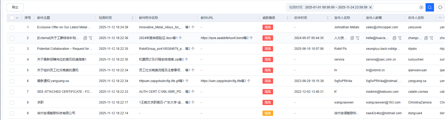The width and height of the screenshot is (448, 120).
Task: Click the refresh icon button
Action: 440,7
